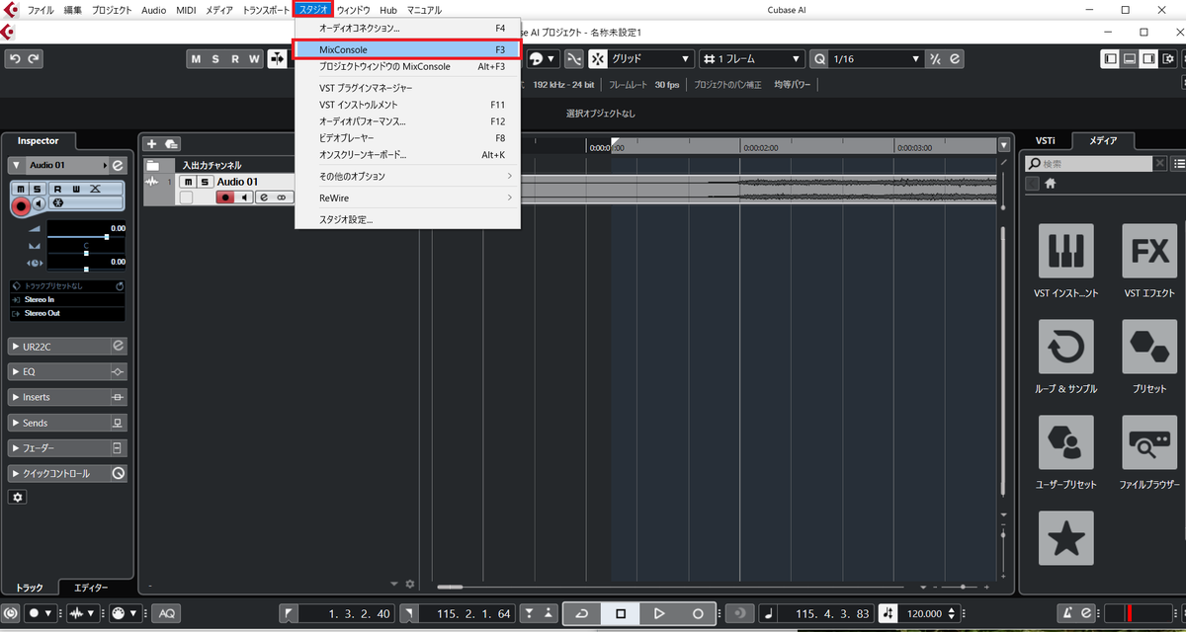Toggle the transport cycle loop button
The height and width of the screenshot is (632, 1186).
click(x=582, y=613)
